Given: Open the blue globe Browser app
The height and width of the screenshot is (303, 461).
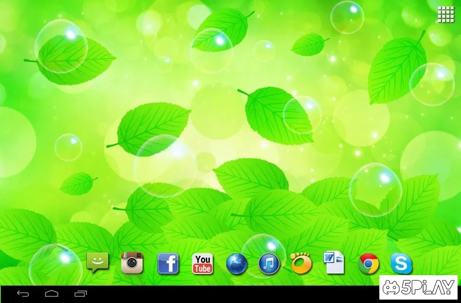Looking at the screenshot, I should point(237,264).
